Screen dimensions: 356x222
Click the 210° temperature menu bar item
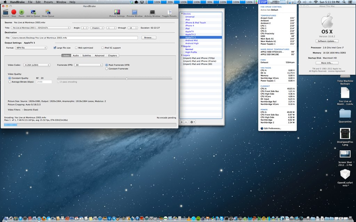pyautogui.click(x=264, y=2)
